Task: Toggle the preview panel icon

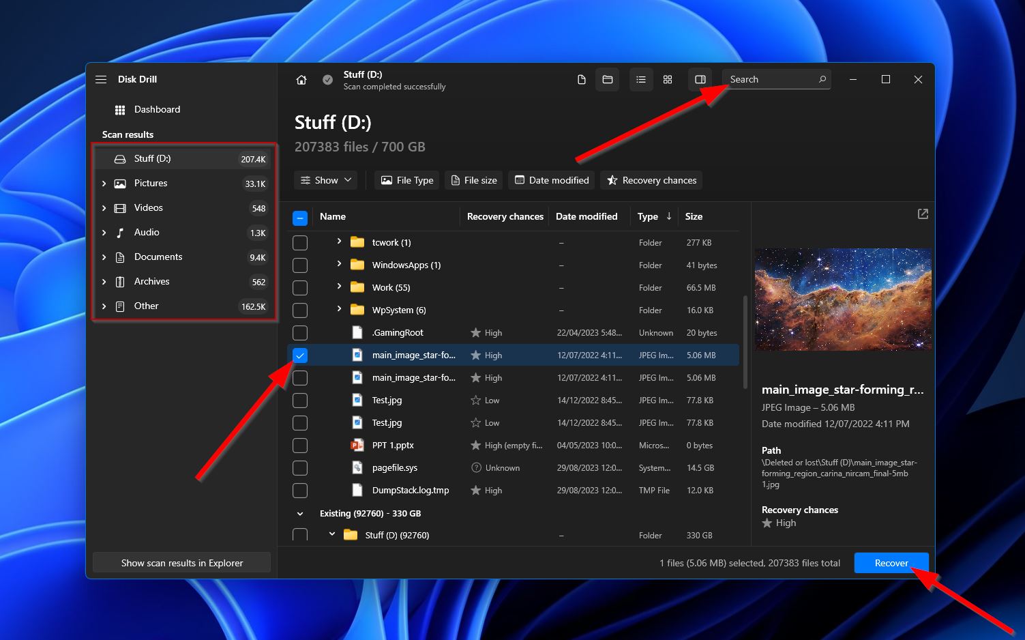Action: point(700,80)
